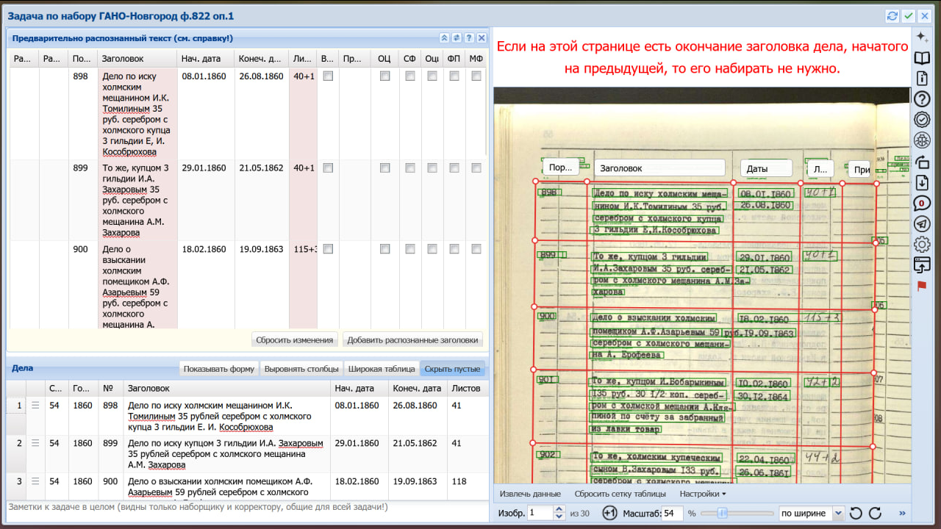Click the open-in-window icon in sidebar
941x529 pixels.
(x=922, y=265)
